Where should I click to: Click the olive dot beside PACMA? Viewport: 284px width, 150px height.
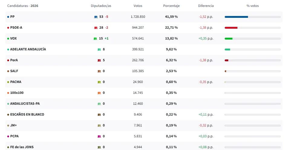pos(8,82)
